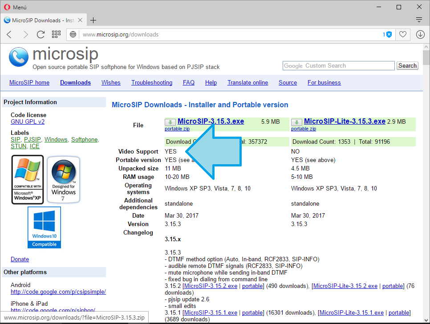
Task: Open For business link
Action: pos(324,82)
